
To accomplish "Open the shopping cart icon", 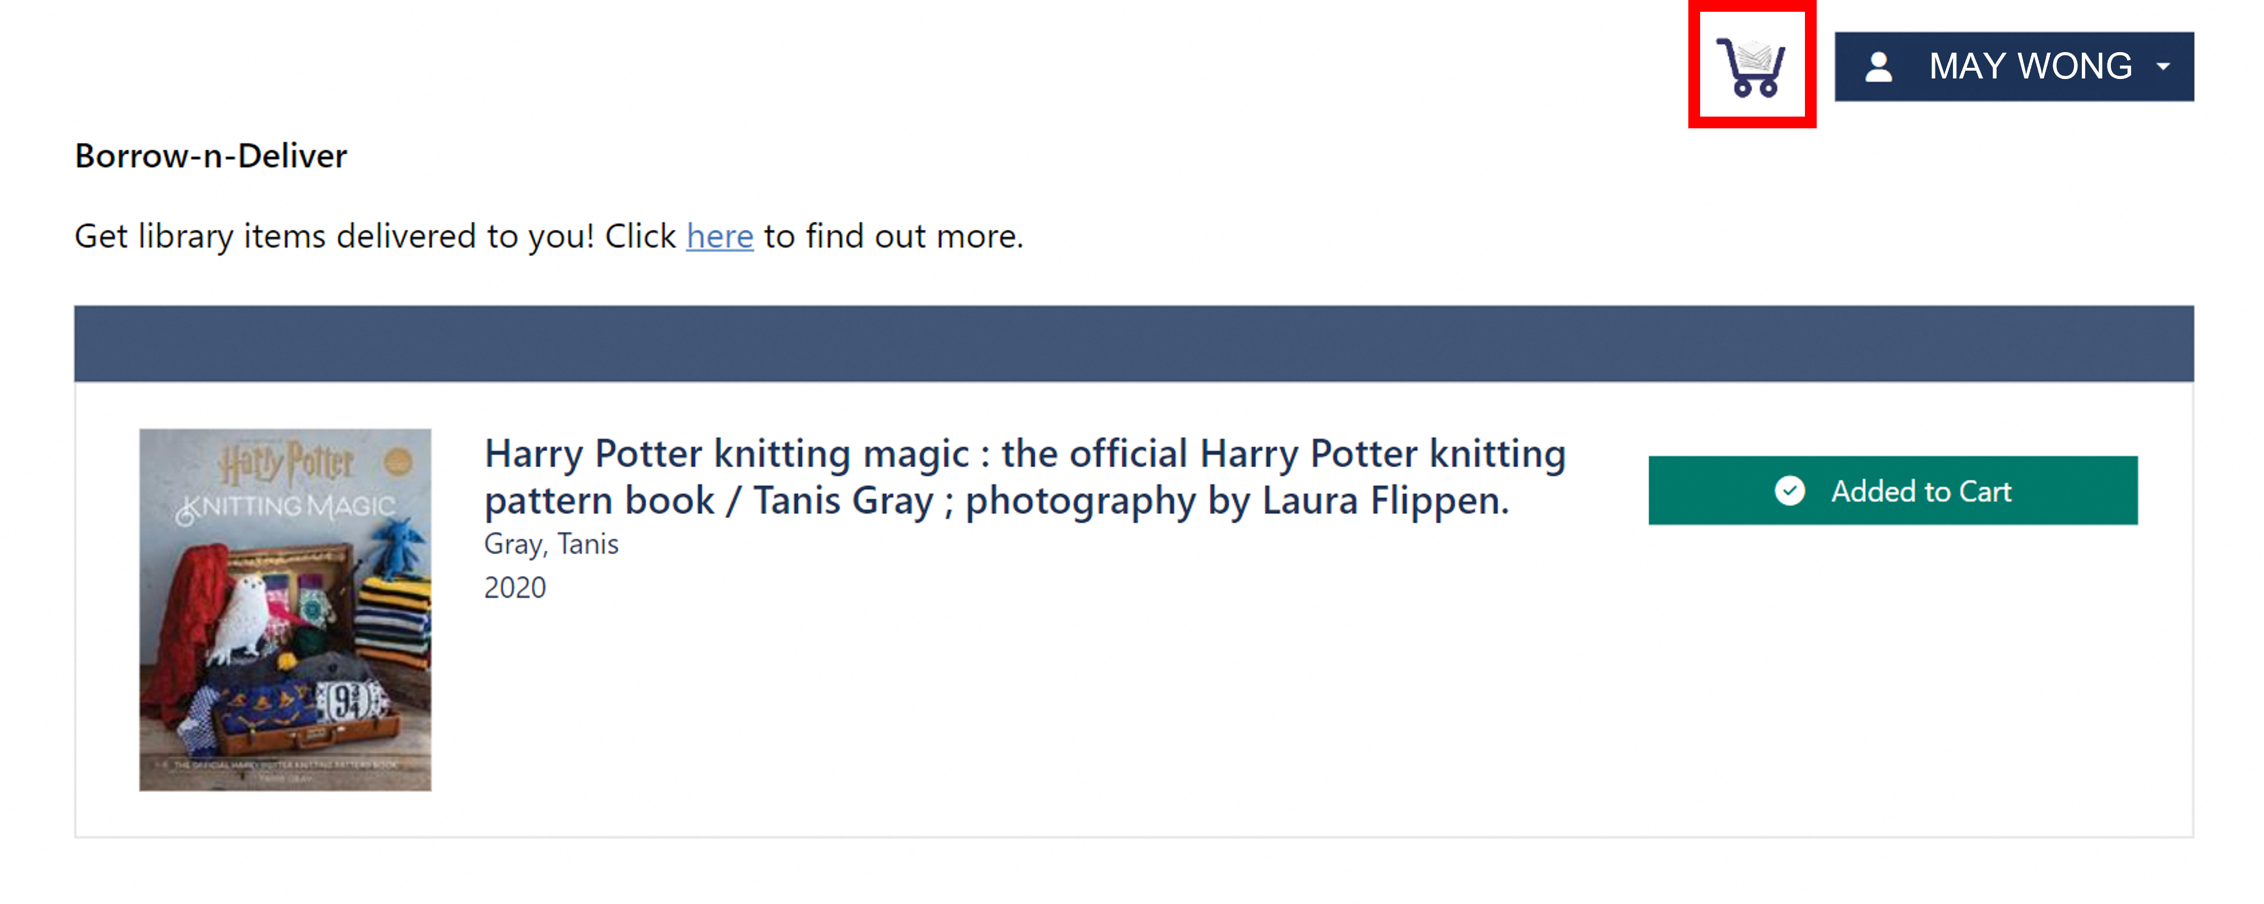I will coord(1751,67).
